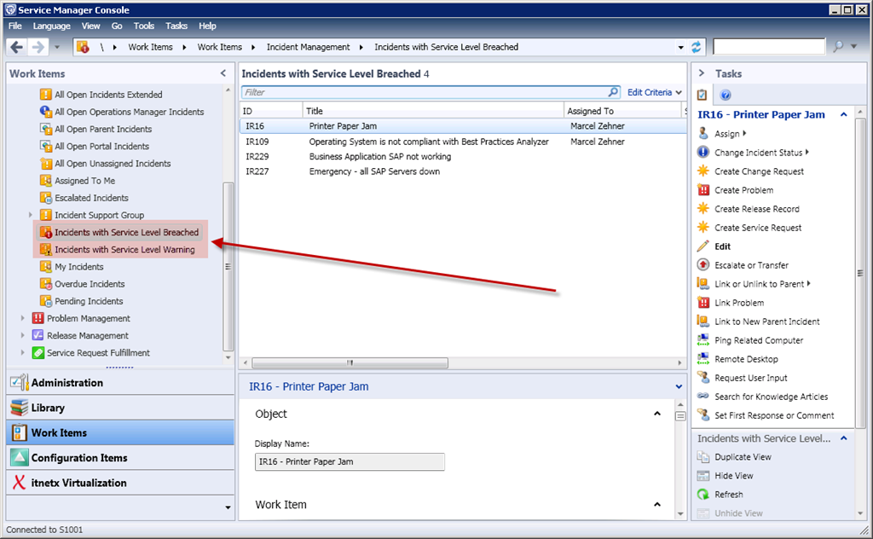This screenshot has width=873, height=539.
Task: Click the refresh icon beside the address bar
Action: point(697,47)
